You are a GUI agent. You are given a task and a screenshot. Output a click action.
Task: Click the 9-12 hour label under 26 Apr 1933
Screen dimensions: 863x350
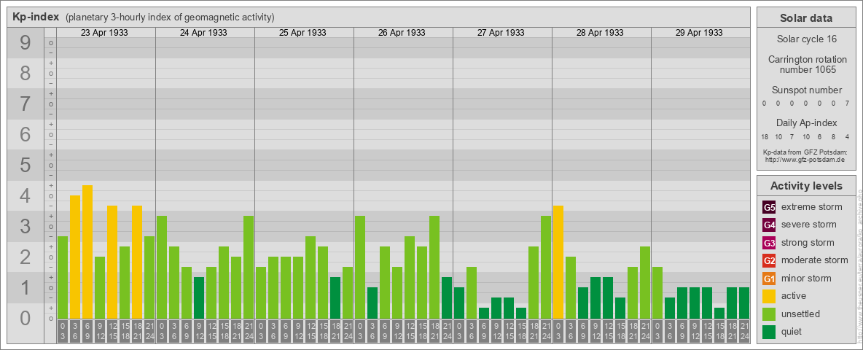coord(397,331)
